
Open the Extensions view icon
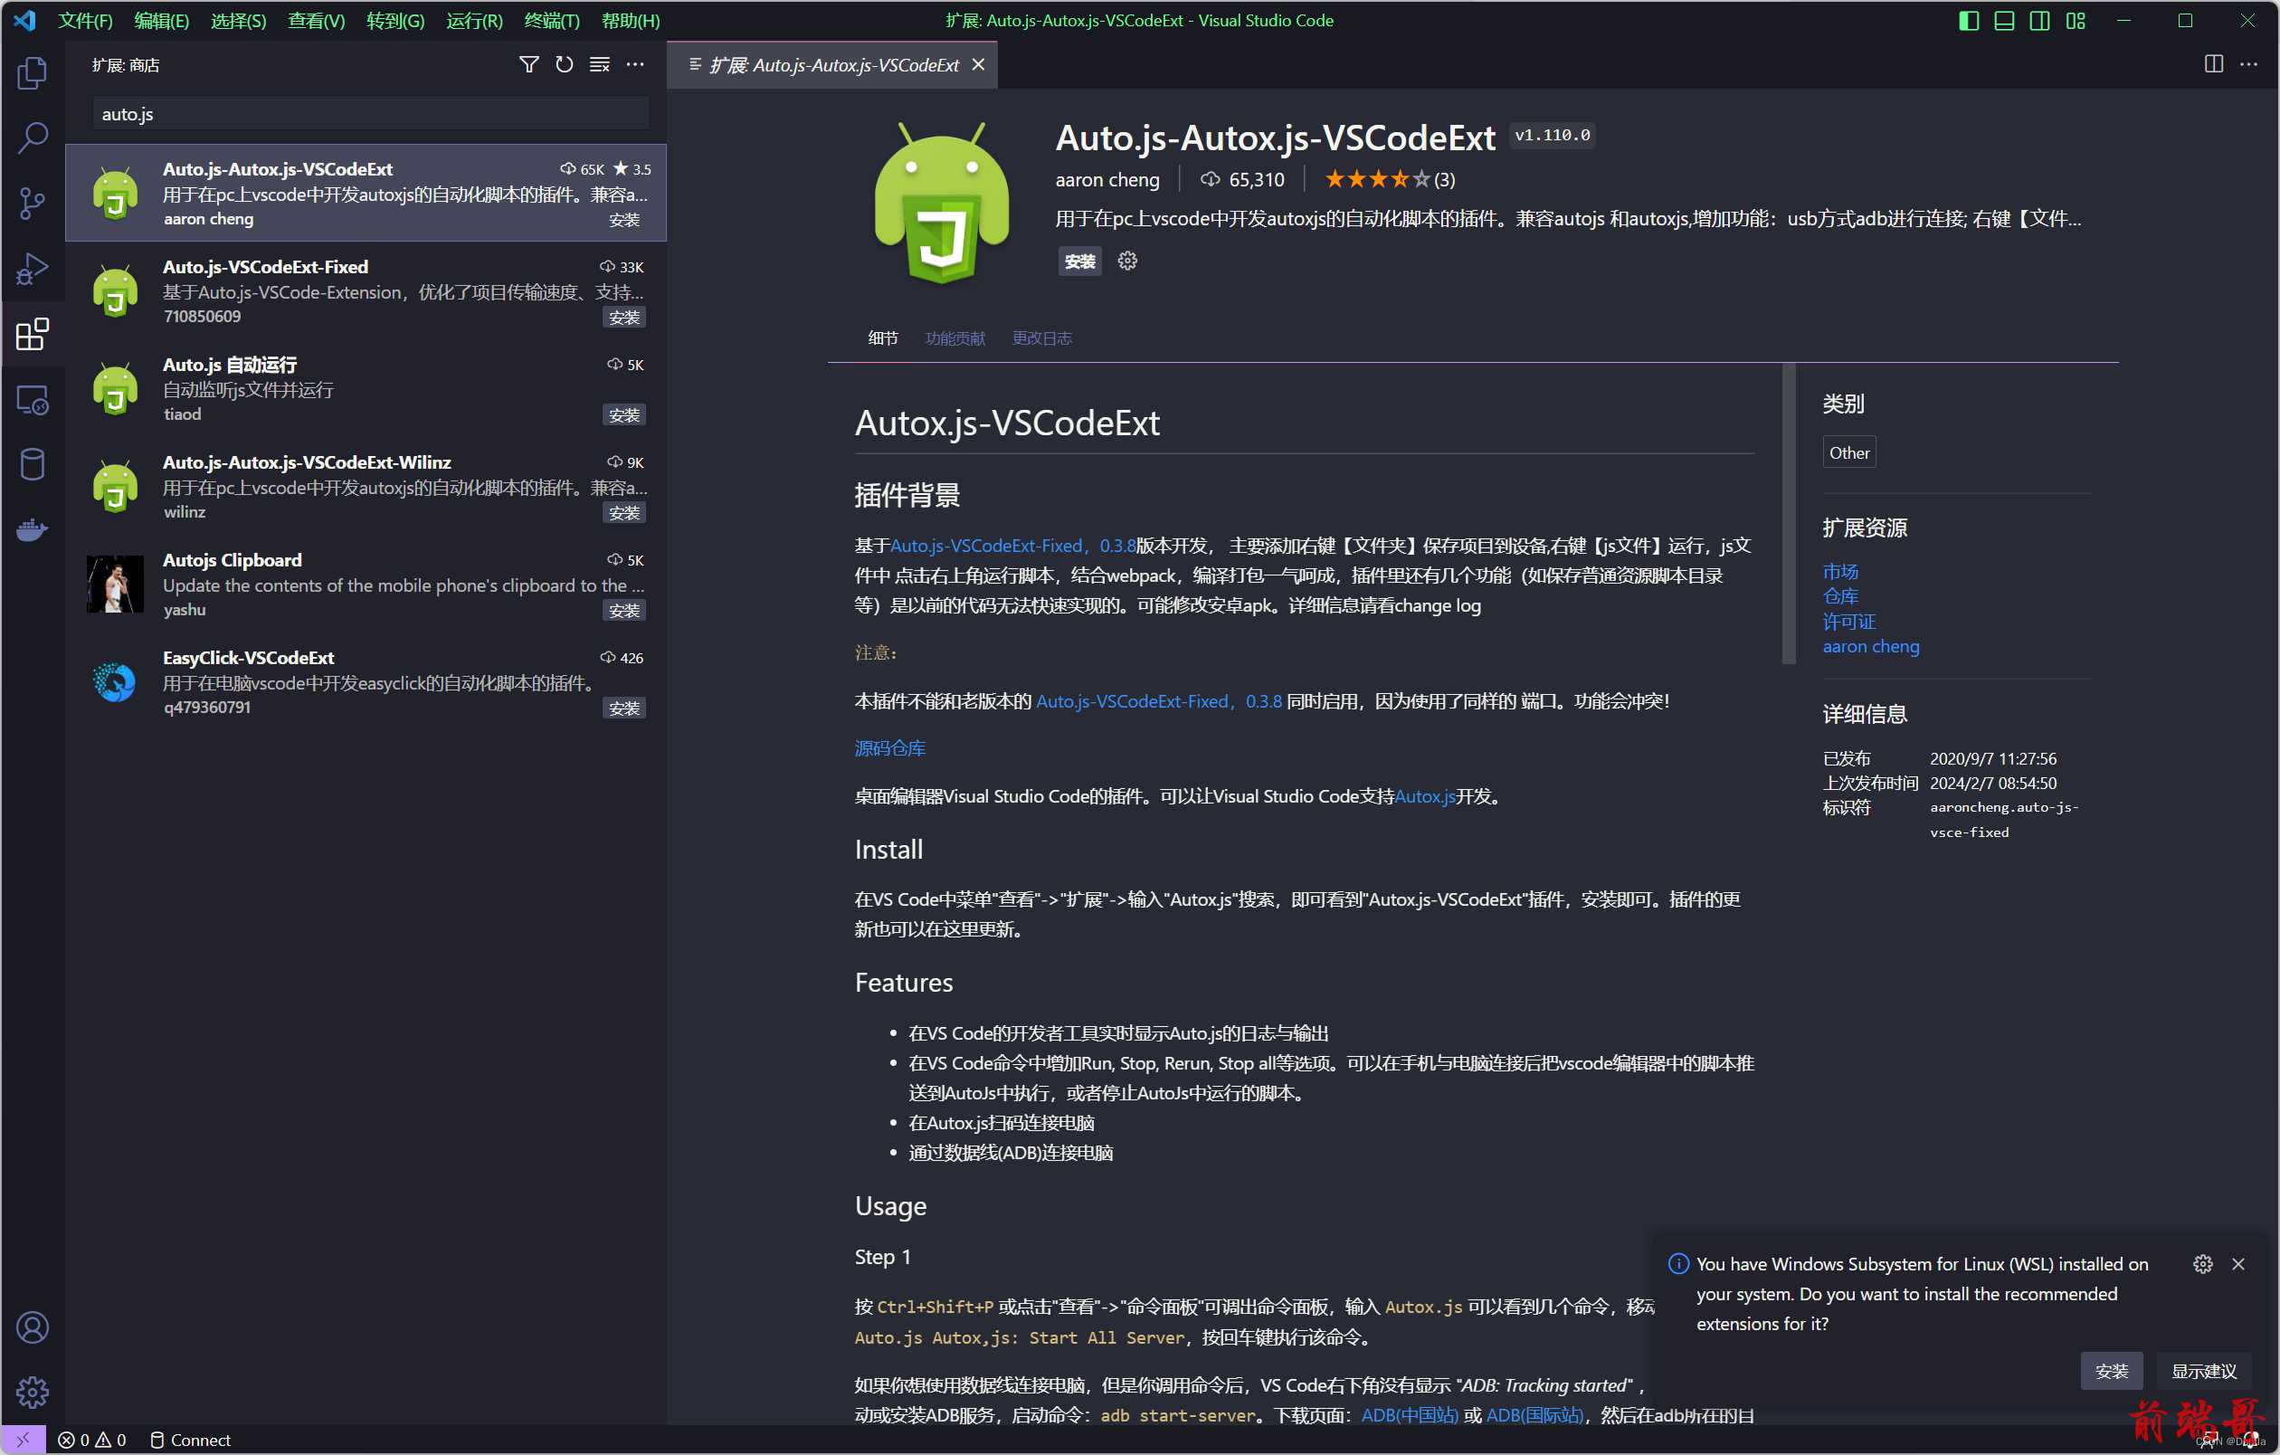33,334
